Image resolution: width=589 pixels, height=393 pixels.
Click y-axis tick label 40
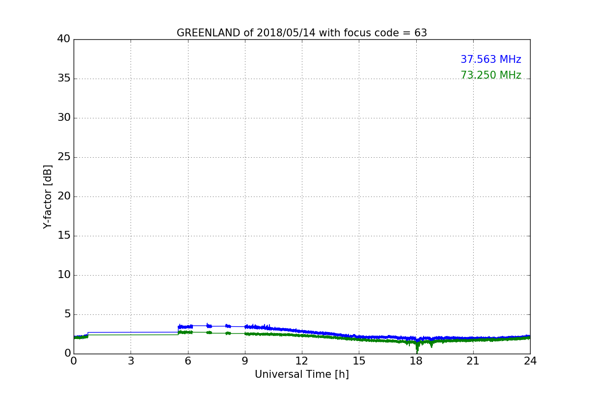pyautogui.click(x=64, y=39)
